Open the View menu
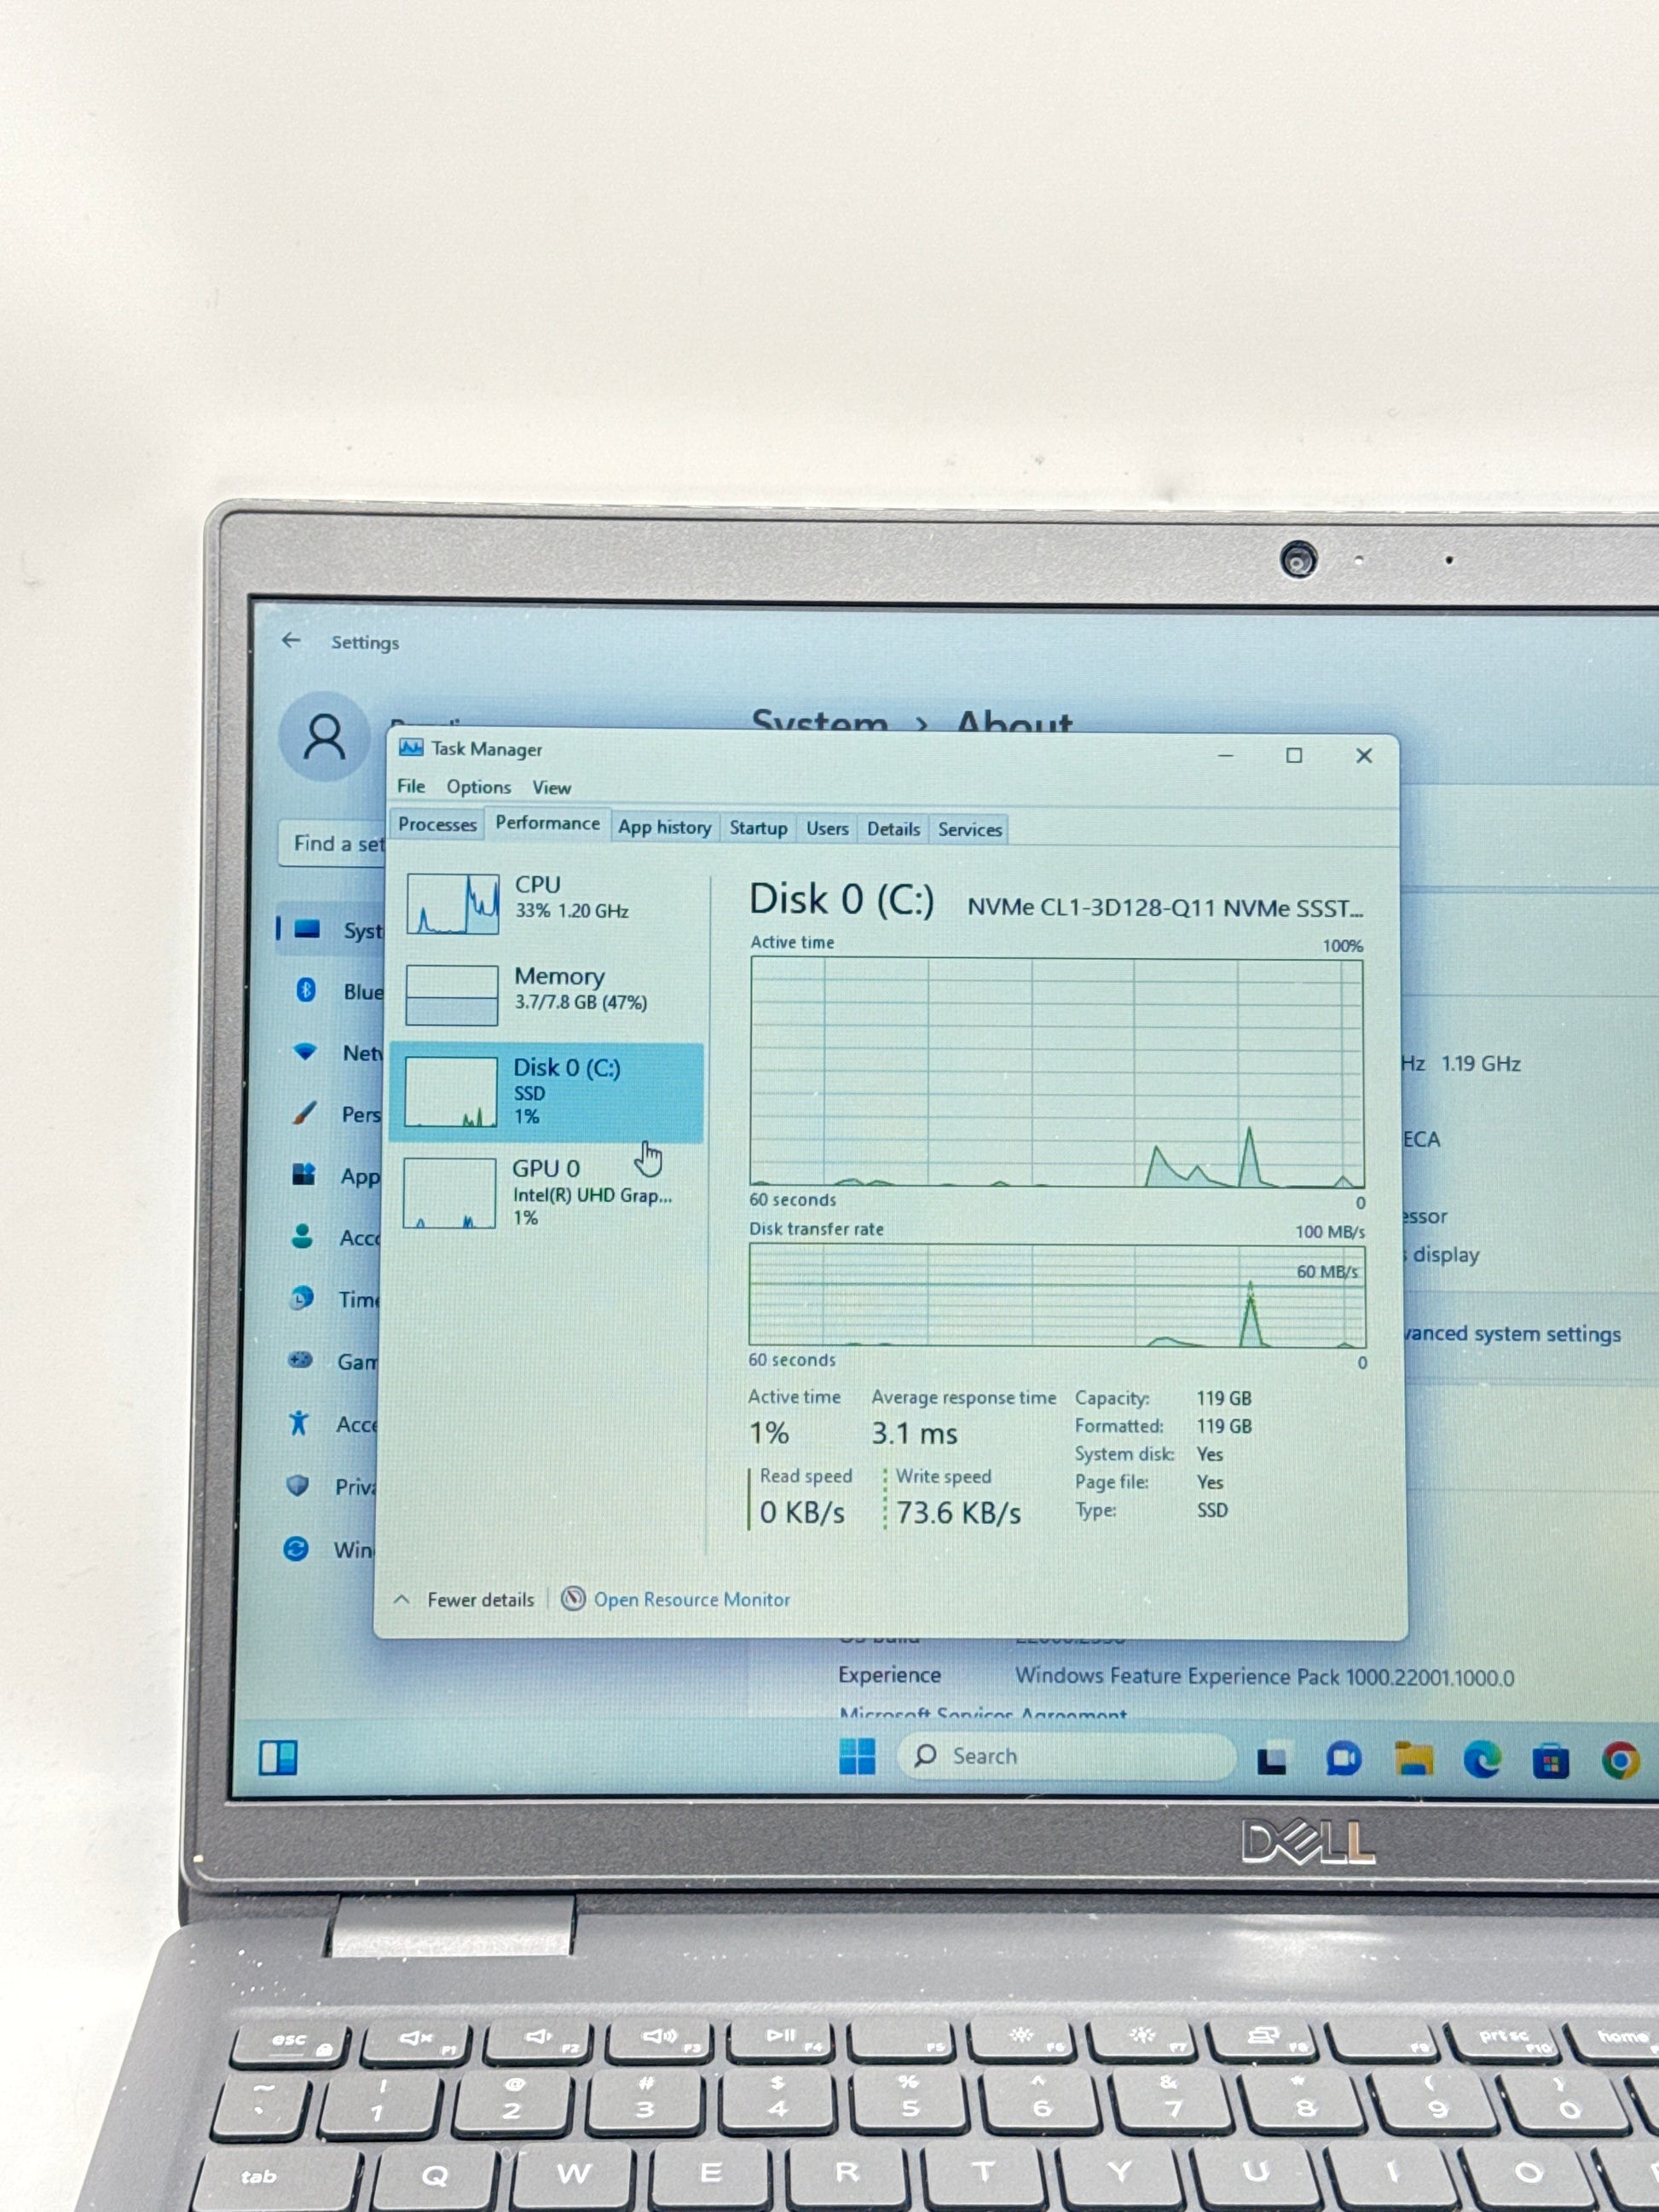The height and width of the screenshot is (2212, 1659). [x=551, y=788]
